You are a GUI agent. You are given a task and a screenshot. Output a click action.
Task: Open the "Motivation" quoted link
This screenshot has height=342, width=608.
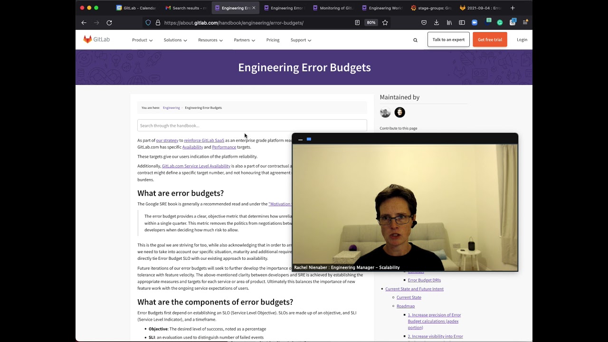tap(280, 204)
